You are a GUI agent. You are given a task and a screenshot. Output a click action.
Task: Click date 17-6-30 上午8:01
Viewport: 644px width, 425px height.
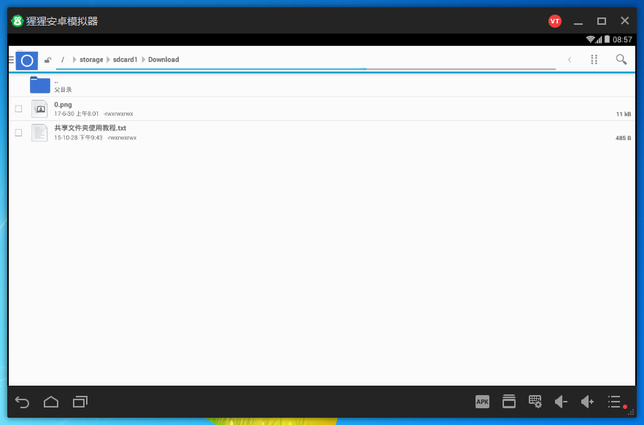tap(77, 114)
